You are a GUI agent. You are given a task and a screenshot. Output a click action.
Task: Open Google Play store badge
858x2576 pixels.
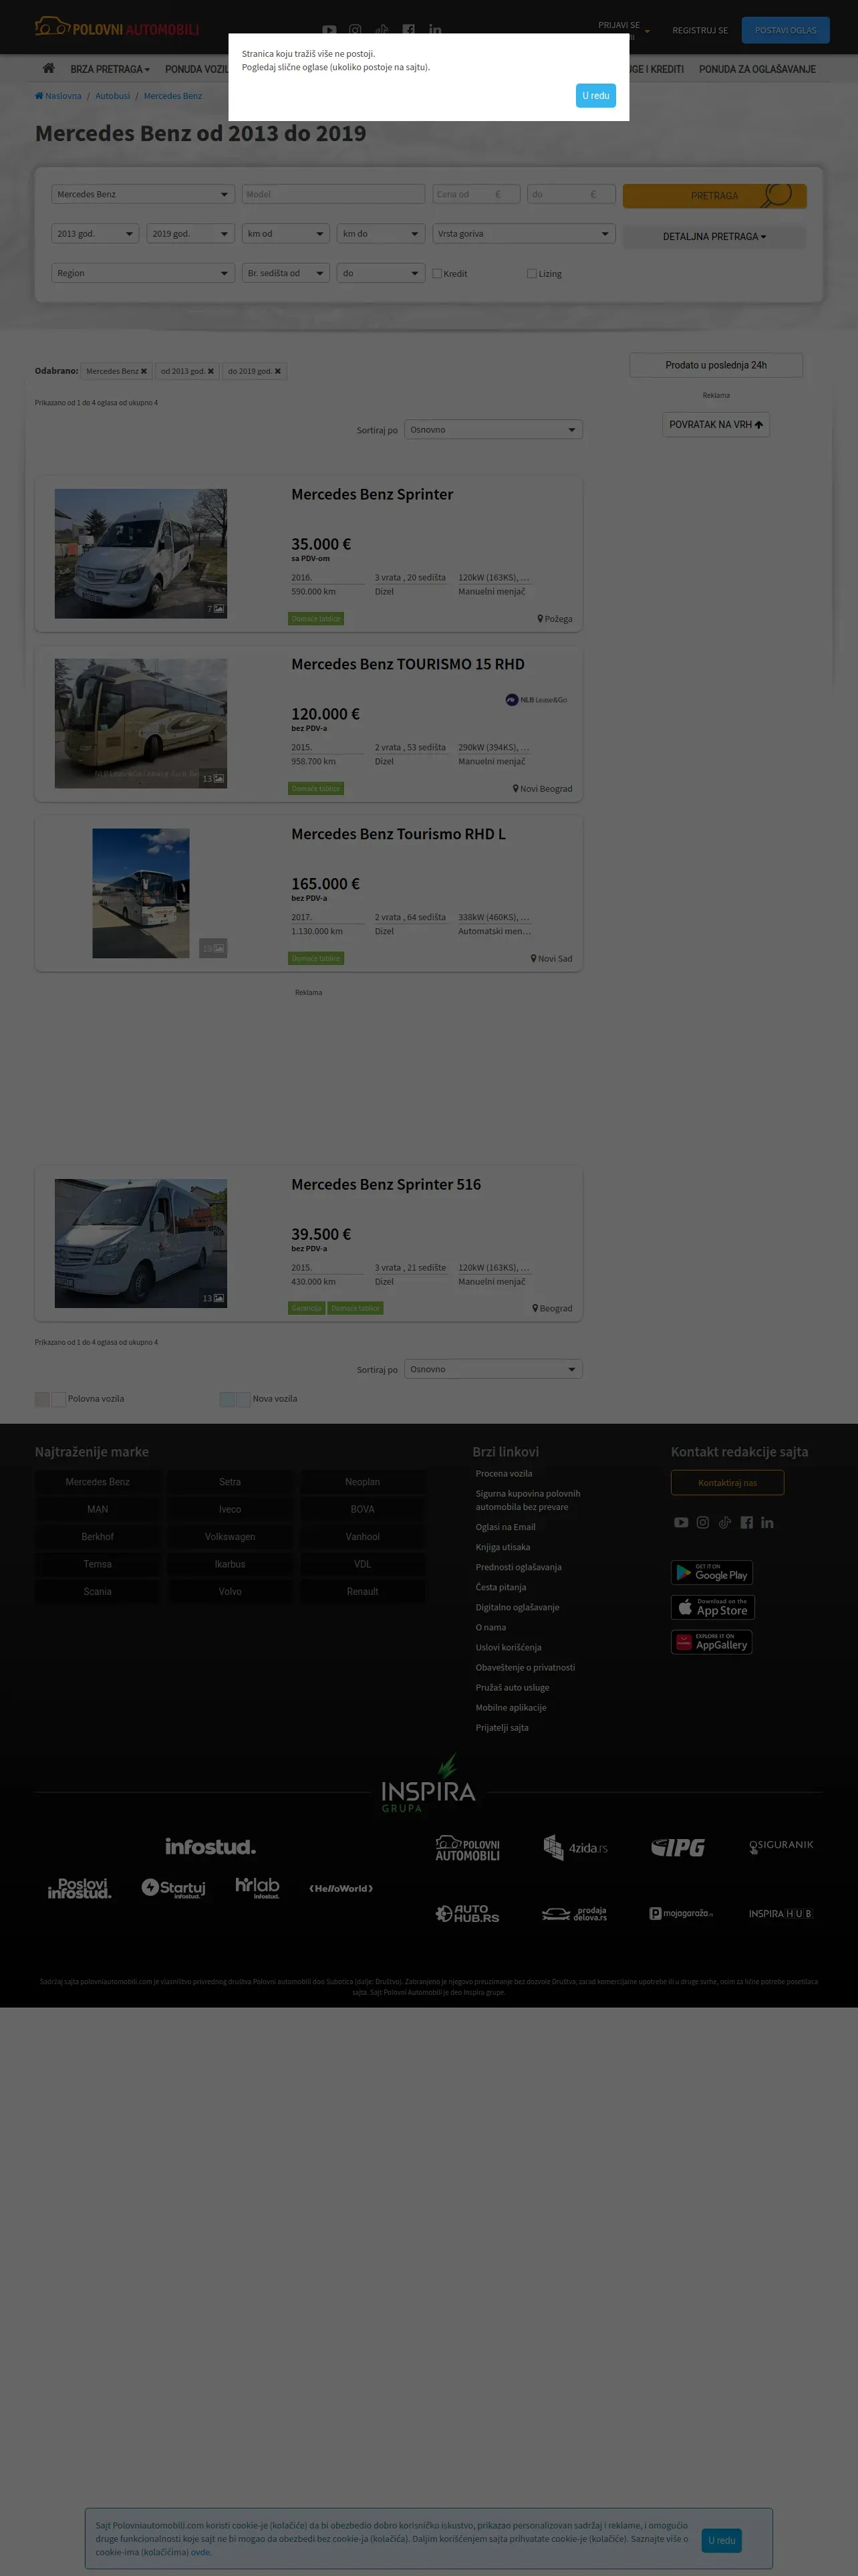pyautogui.click(x=712, y=1572)
